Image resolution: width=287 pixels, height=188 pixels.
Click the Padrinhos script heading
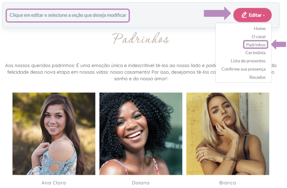pyautogui.click(x=141, y=38)
